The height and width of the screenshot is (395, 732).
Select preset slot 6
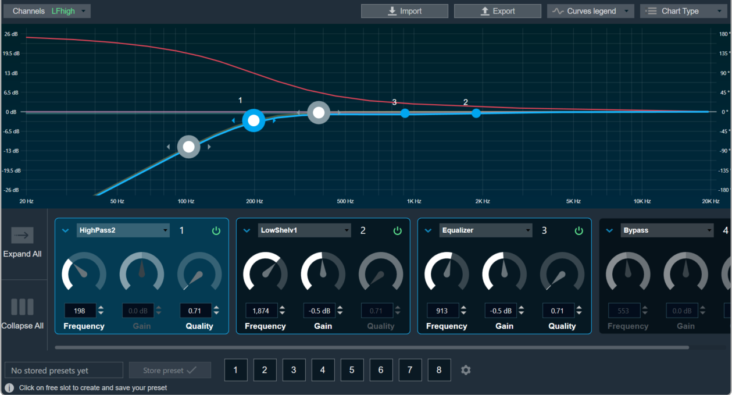381,370
